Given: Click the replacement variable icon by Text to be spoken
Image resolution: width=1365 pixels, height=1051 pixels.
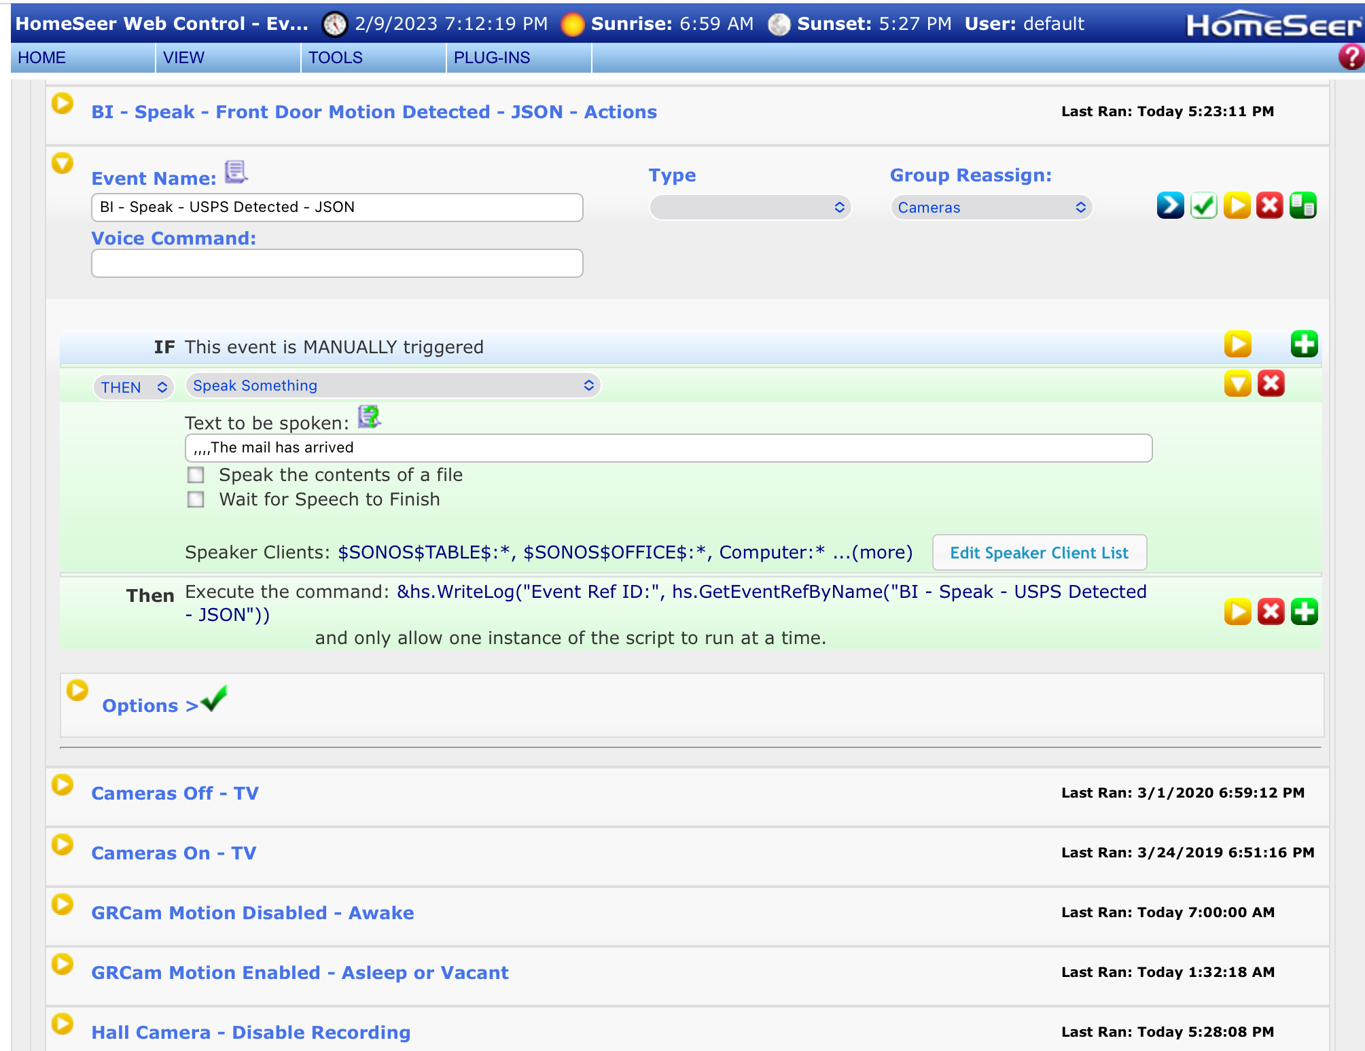Looking at the screenshot, I should click(369, 416).
